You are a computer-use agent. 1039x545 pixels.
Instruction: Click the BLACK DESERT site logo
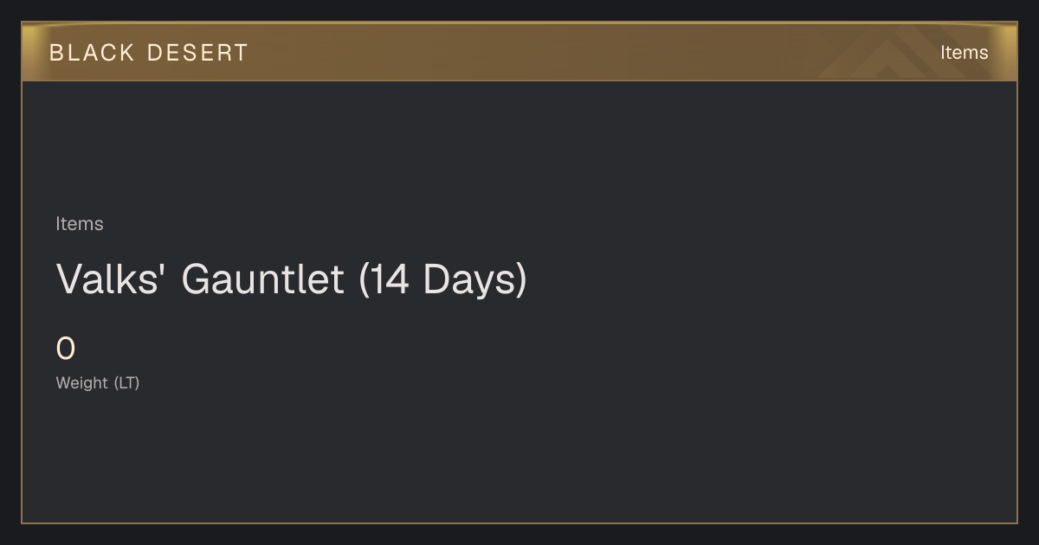[x=149, y=53]
